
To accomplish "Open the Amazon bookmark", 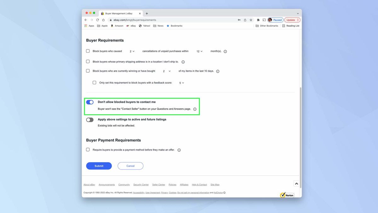I will pyautogui.click(x=117, y=26).
